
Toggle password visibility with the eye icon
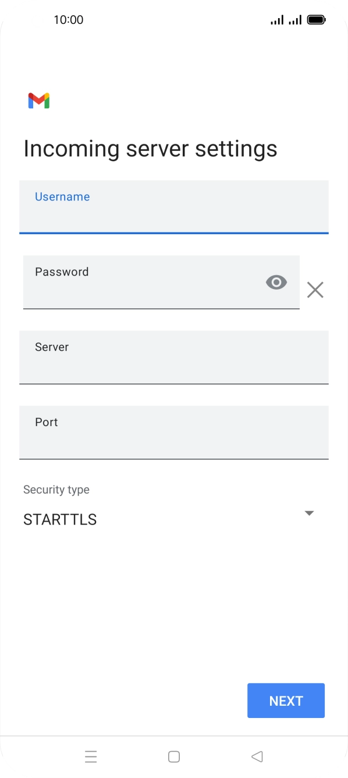coord(276,282)
